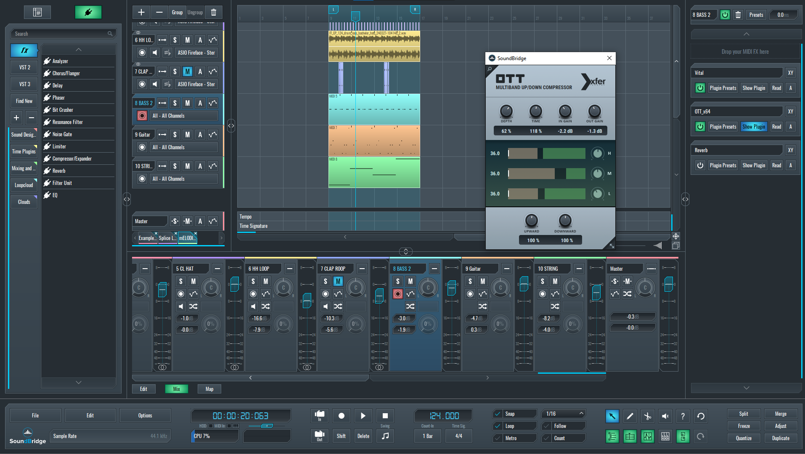Click the Duplicate button
Screen dimensions: 805x454
(781, 438)
